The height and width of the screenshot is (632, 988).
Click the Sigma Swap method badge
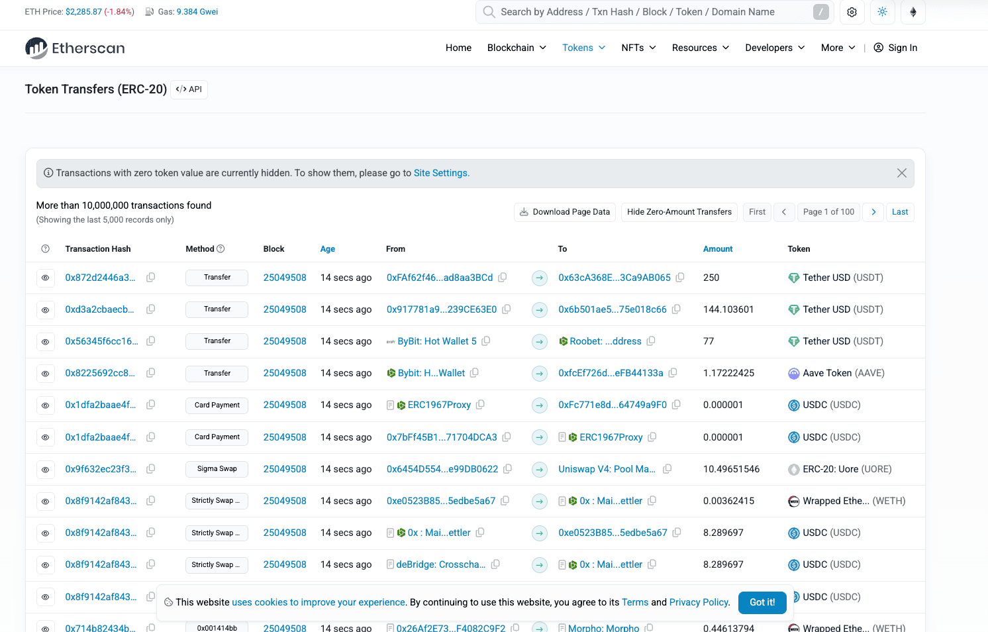(217, 469)
